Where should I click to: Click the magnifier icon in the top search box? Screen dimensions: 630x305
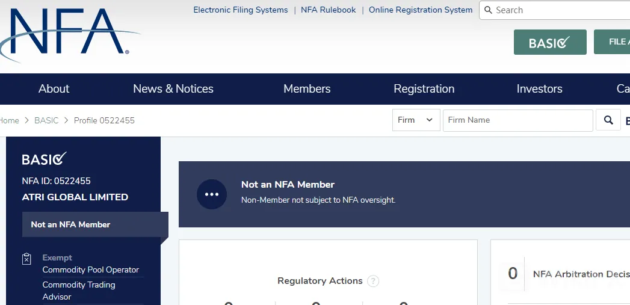pyautogui.click(x=488, y=10)
